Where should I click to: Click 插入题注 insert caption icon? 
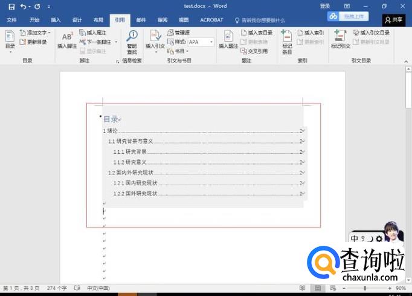coord(228,39)
